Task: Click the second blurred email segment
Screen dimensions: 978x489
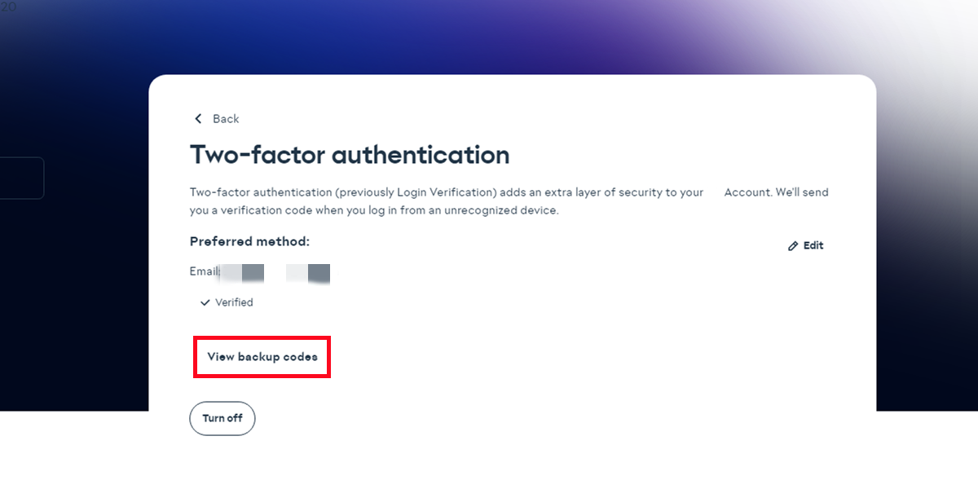Action: [x=308, y=273]
